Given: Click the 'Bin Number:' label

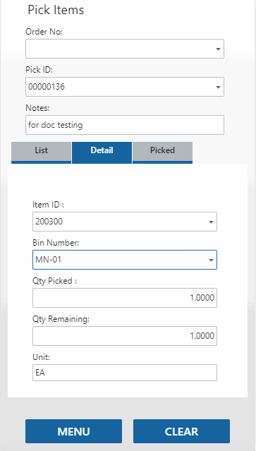Looking at the screenshot, I should pyautogui.click(x=56, y=243).
